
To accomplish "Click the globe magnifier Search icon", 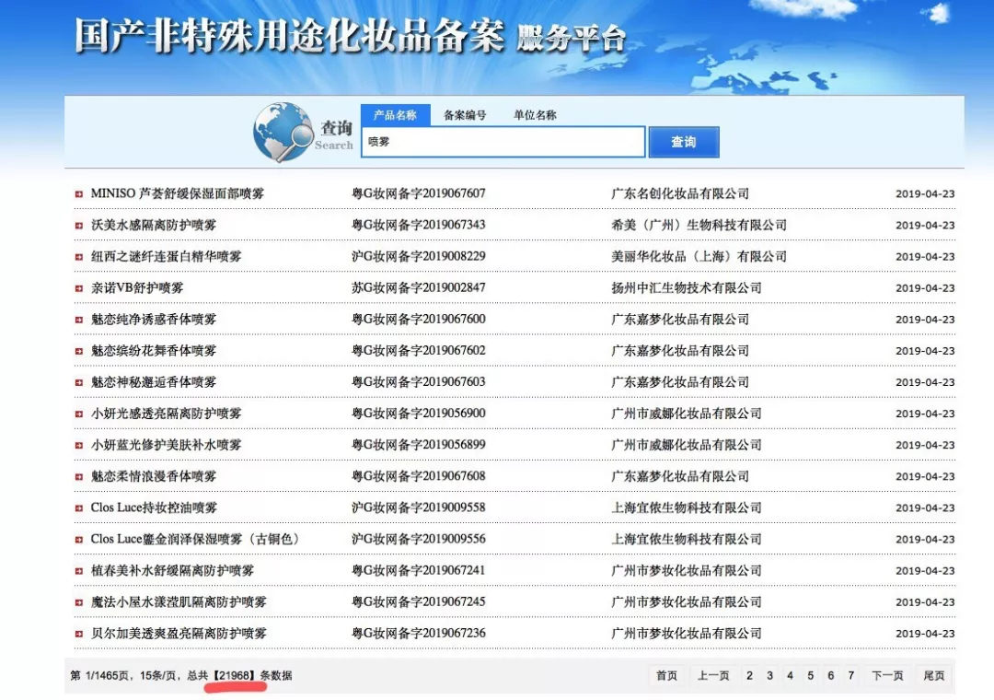I will 283,132.
